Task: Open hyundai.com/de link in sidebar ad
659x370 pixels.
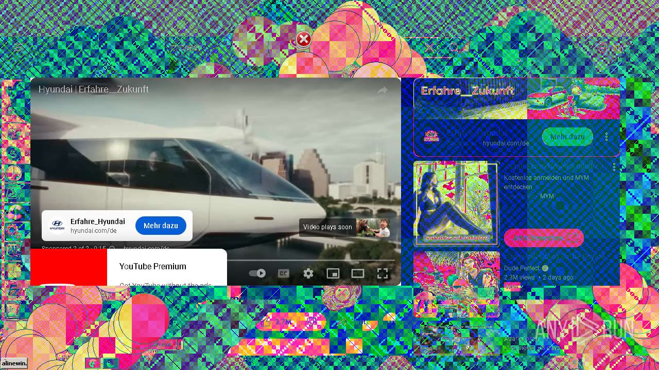Action: pos(506,143)
